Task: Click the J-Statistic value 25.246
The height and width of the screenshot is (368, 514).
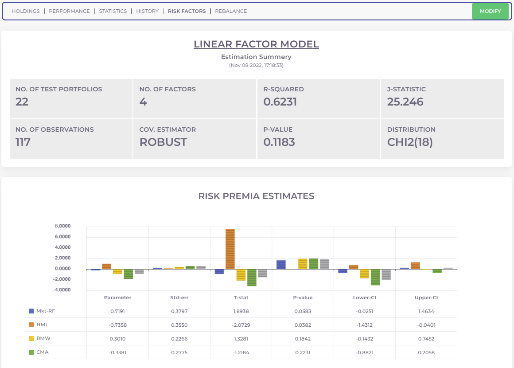Action: pos(405,102)
